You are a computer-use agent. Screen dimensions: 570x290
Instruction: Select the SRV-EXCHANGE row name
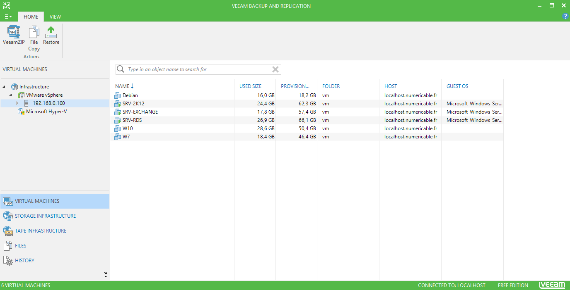coord(140,112)
